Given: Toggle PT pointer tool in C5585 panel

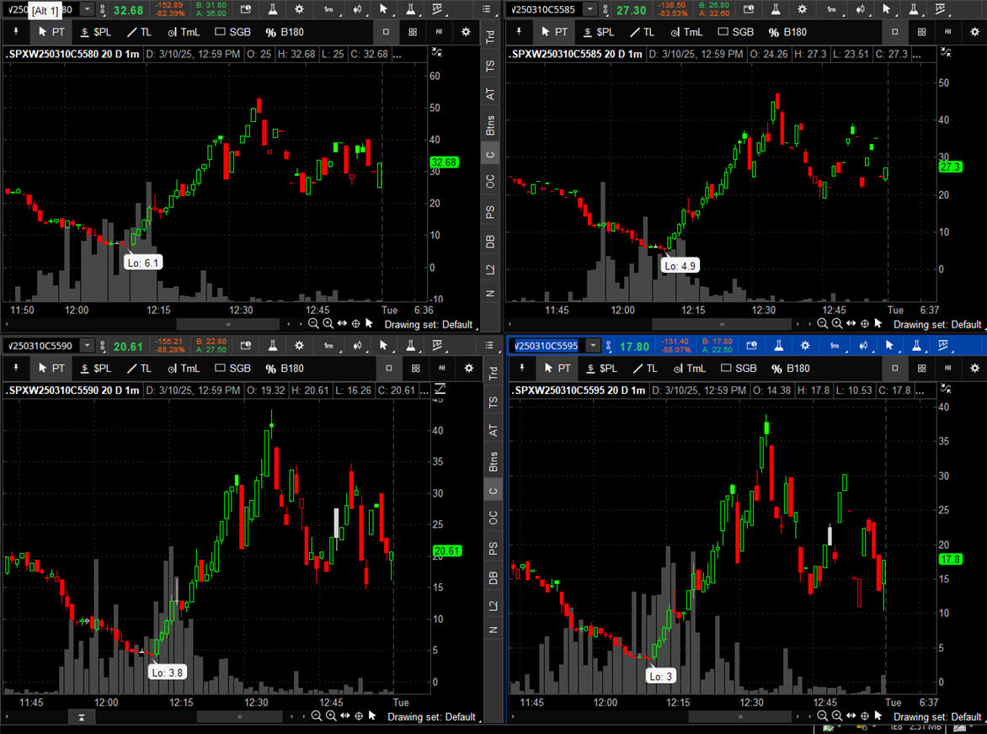Looking at the screenshot, I should [554, 32].
